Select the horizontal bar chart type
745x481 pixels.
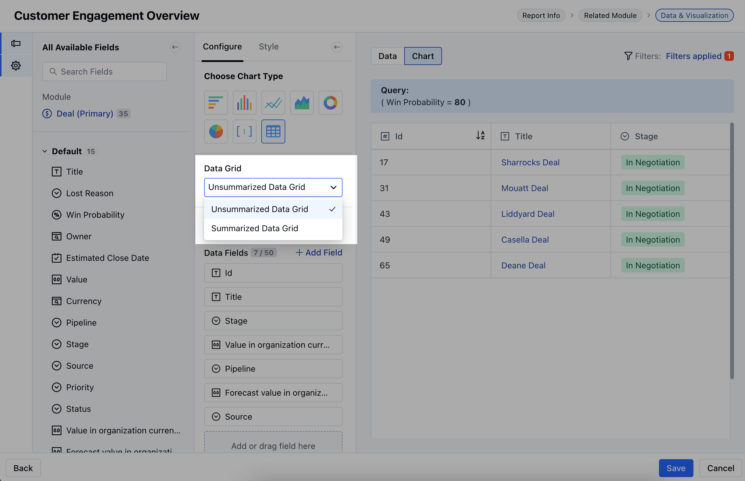(216, 103)
